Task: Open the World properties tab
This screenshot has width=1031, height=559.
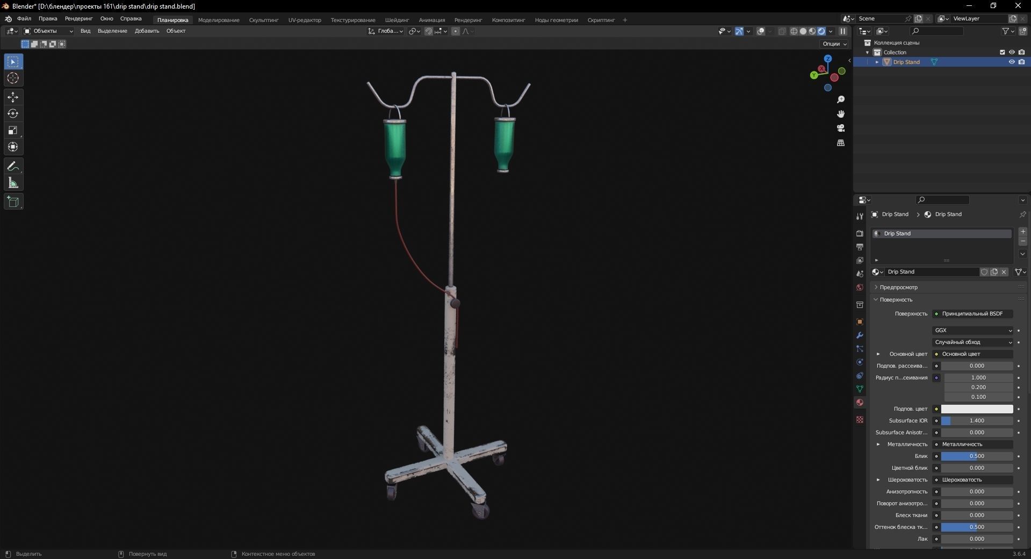Action: 860,288
